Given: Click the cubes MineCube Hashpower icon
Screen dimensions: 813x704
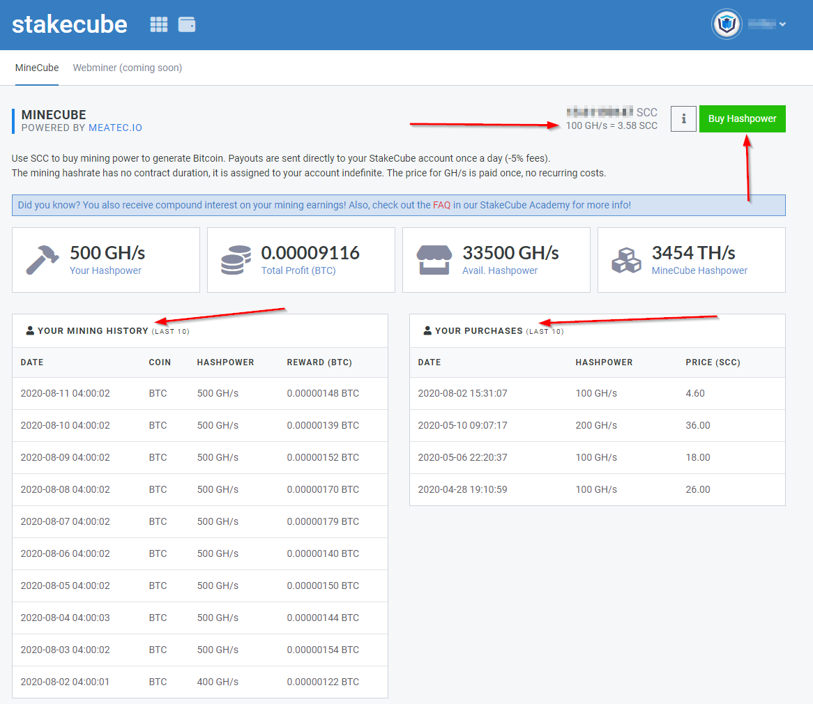Looking at the screenshot, I should [x=626, y=260].
